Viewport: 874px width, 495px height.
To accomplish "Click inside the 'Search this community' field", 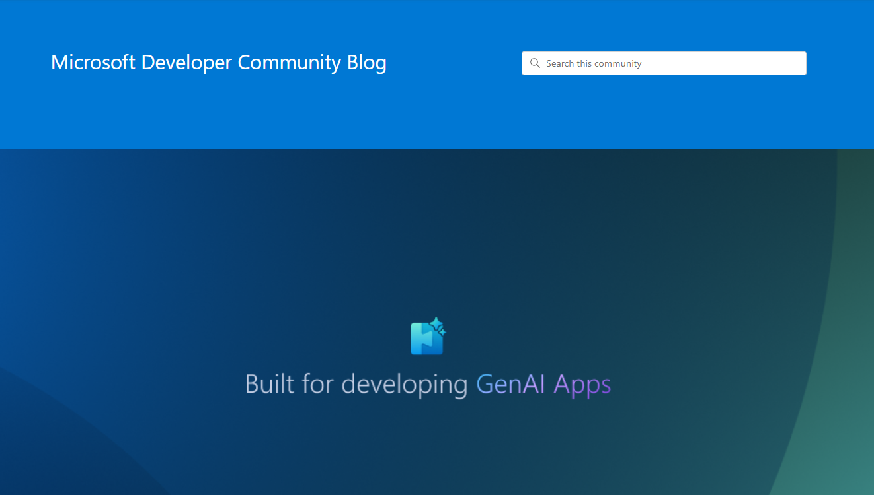I will point(664,63).
